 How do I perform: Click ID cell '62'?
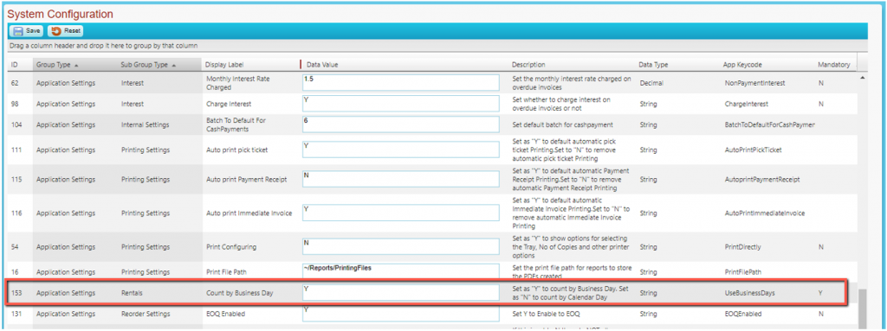15,83
